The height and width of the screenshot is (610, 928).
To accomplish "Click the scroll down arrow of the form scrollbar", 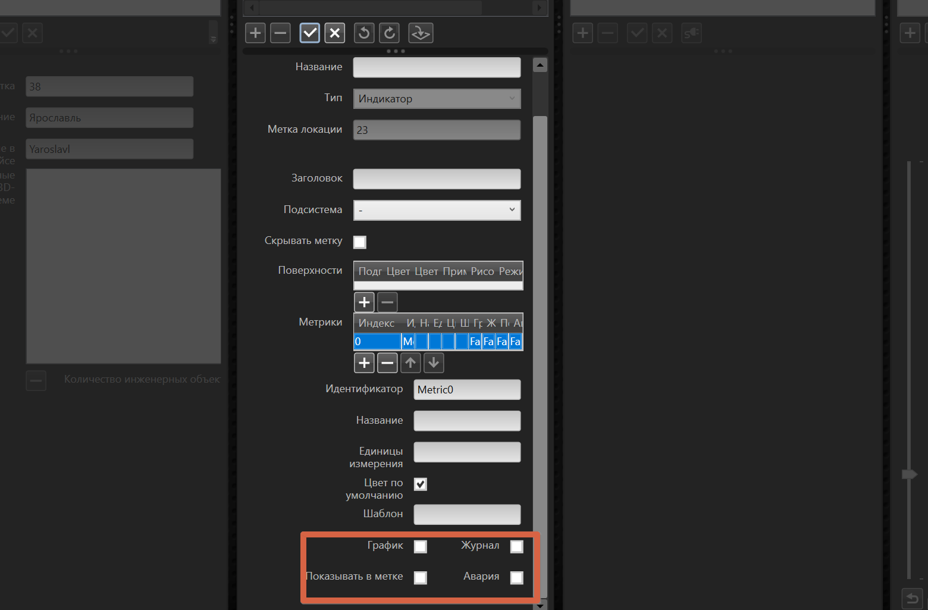I will click(540, 605).
